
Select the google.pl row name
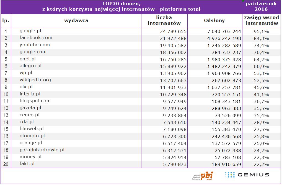[x=30, y=31]
